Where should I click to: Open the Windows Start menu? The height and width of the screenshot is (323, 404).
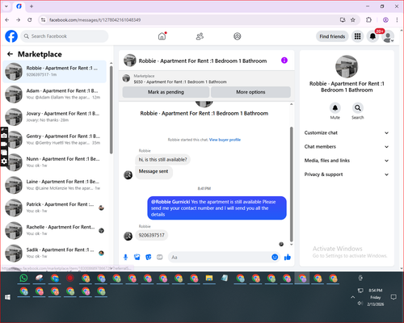[x=7, y=297]
